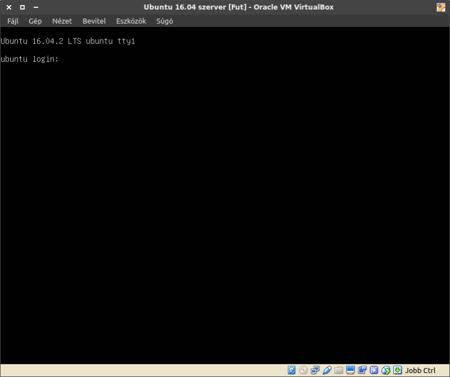Image resolution: width=450 pixels, height=377 pixels.
Task: Click the window title Ubuntu 16.04 szerver
Action: (x=238, y=7)
